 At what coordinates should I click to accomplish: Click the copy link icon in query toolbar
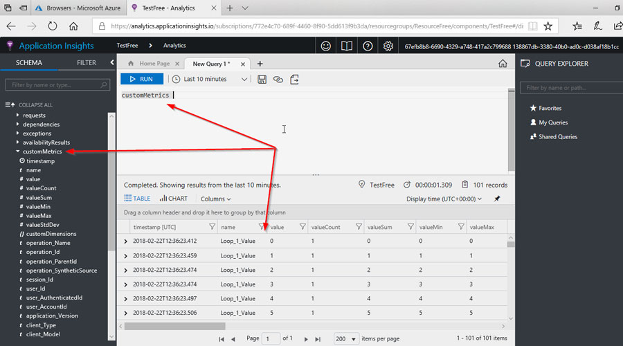pyautogui.click(x=278, y=80)
